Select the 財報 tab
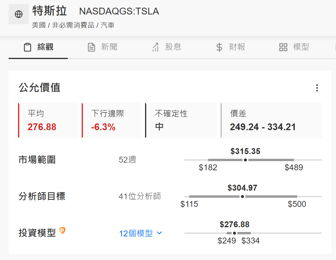Screen dimensions: 336x260 [231, 47]
